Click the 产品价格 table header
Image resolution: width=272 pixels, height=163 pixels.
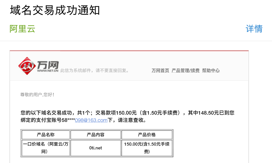pos(147,135)
